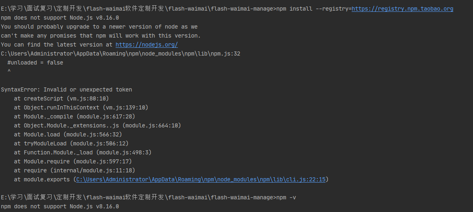Click the "You should probably upgrade" line
473x212 pixels.
[99, 27]
